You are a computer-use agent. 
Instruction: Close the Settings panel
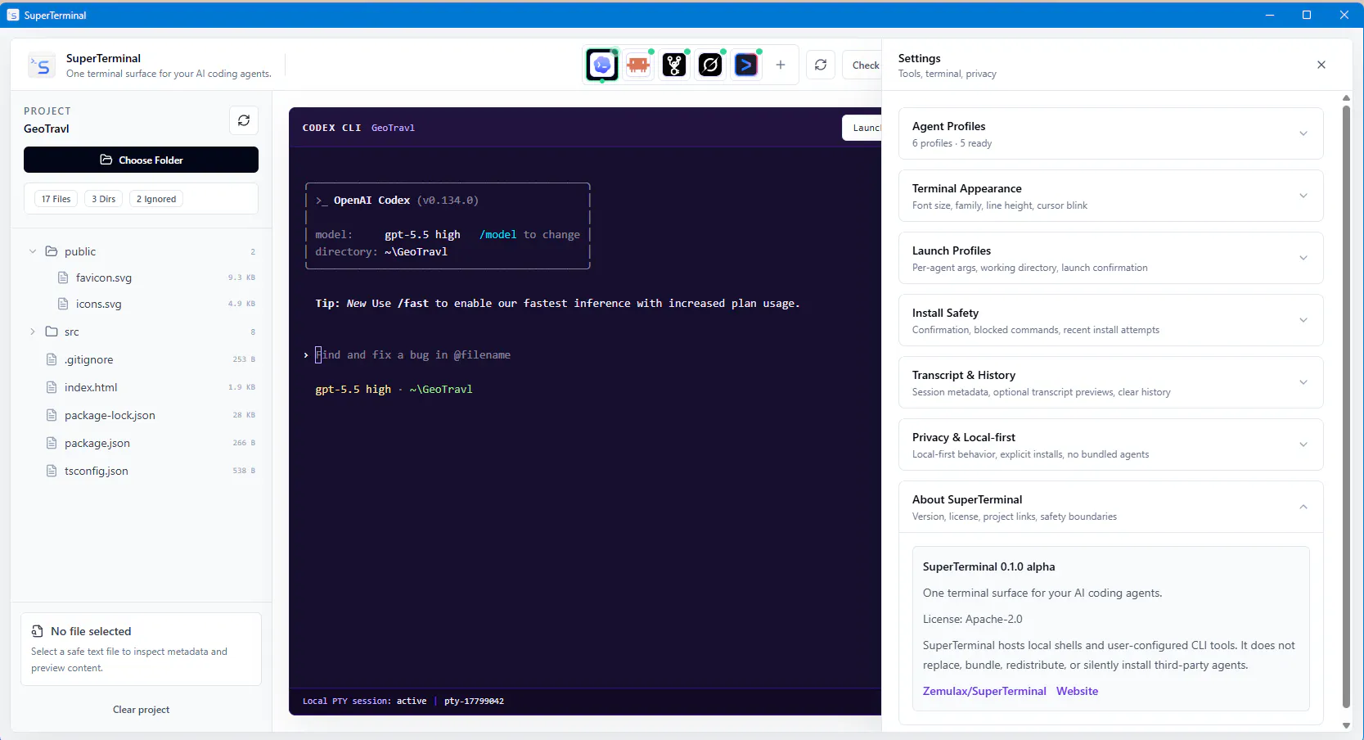(x=1321, y=65)
